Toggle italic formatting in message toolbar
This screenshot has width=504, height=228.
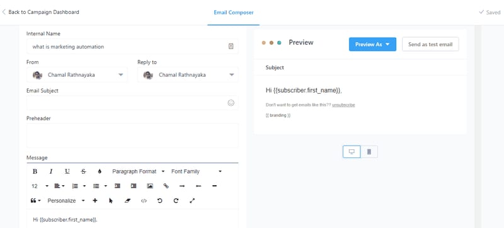point(51,171)
